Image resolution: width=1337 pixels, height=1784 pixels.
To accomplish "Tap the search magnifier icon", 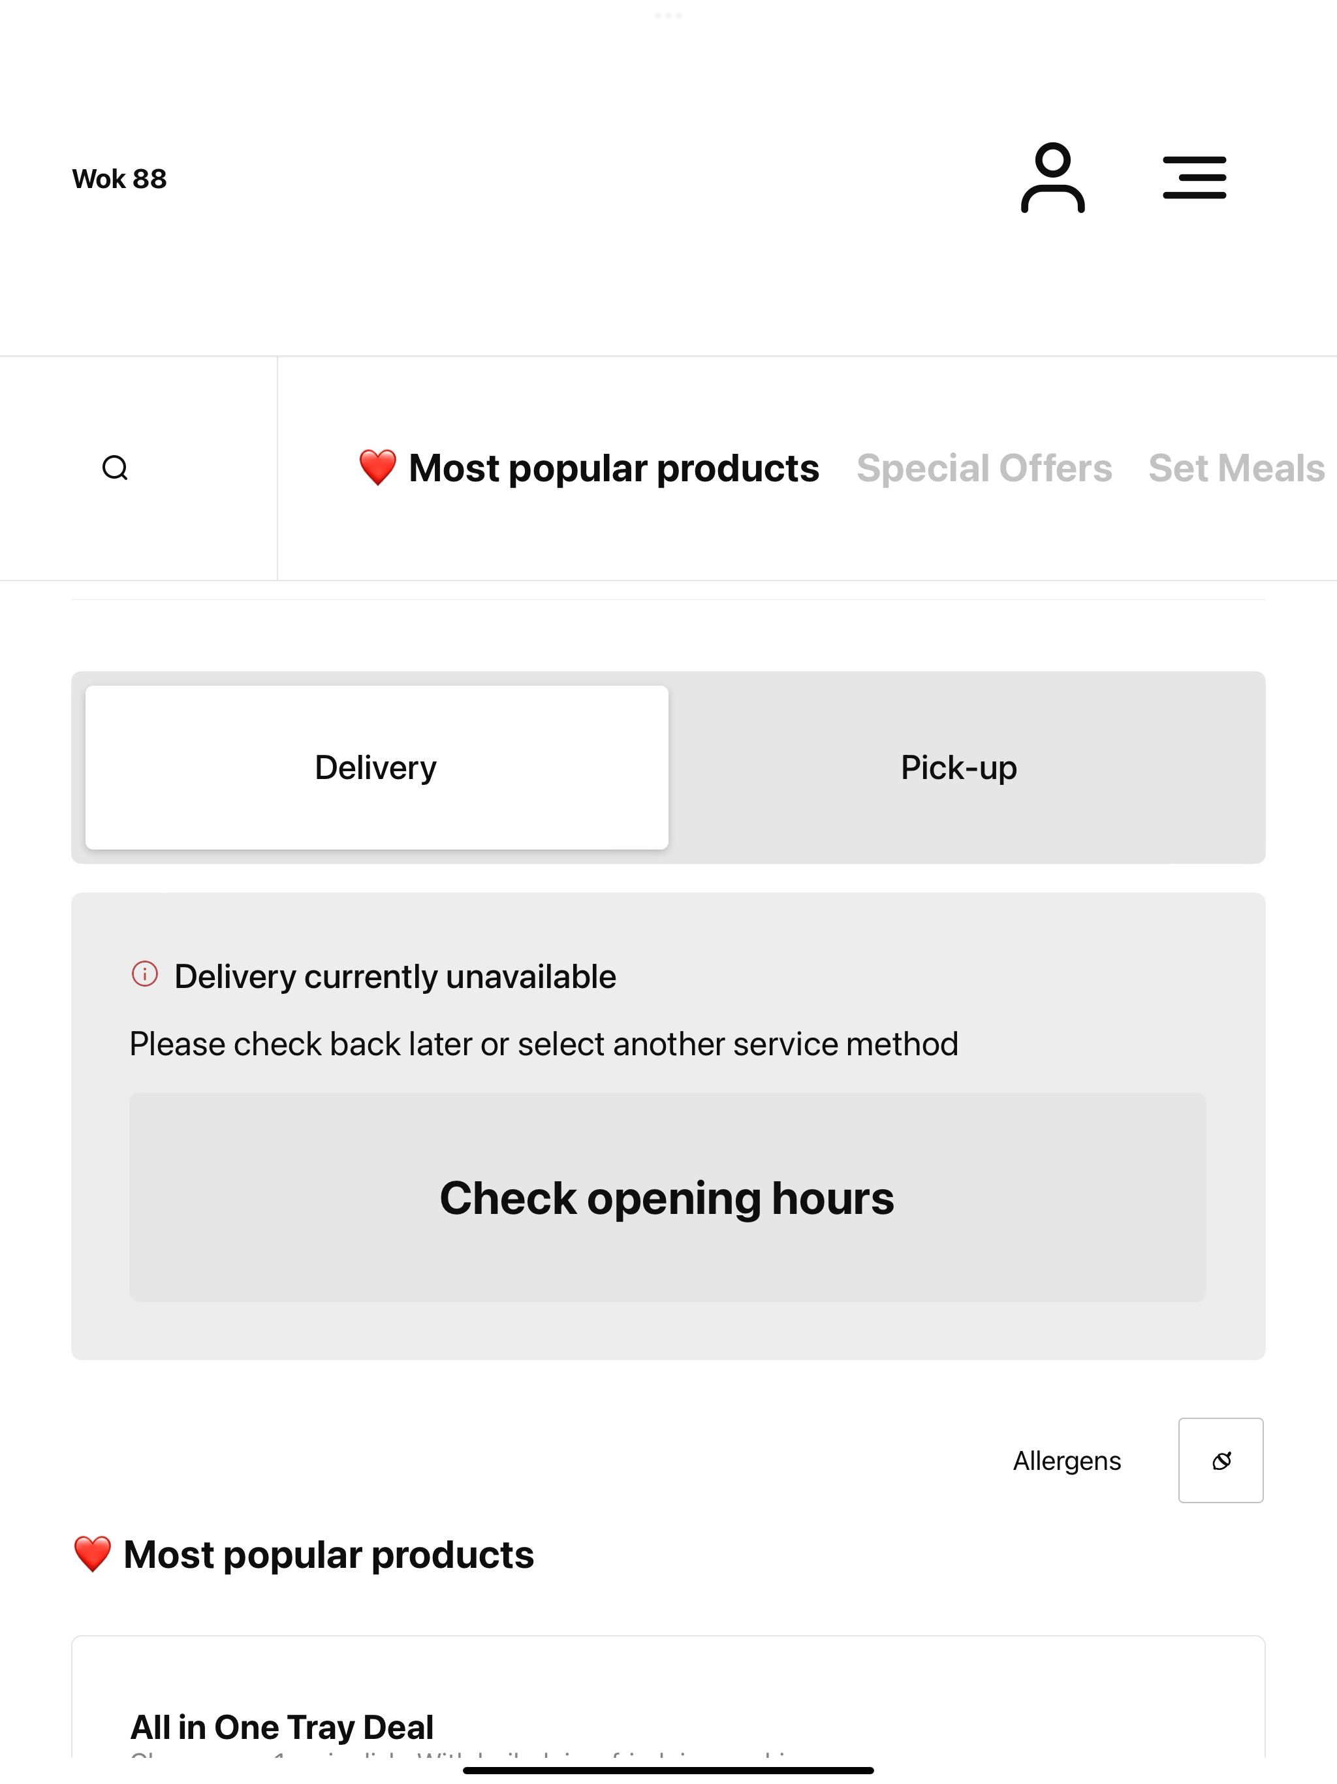I will coord(116,468).
